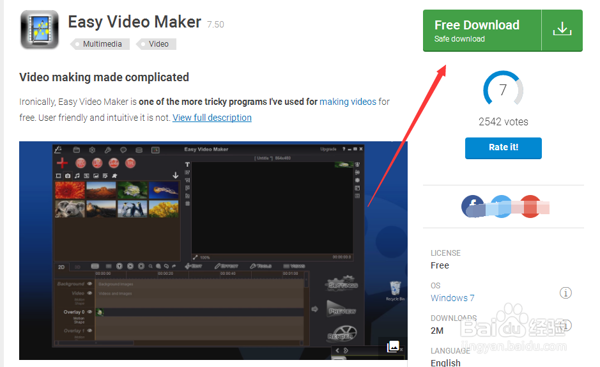Switch to the video clips media tab icon
600x367 pixels.
click(59, 176)
